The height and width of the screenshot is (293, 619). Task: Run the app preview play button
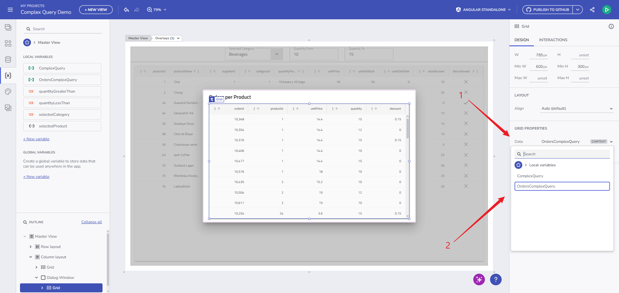pyautogui.click(x=606, y=10)
